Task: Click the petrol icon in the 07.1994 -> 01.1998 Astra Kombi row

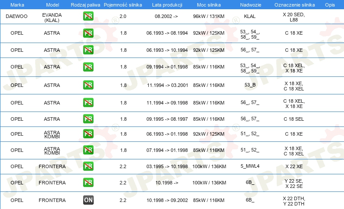Action: [88, 150]
